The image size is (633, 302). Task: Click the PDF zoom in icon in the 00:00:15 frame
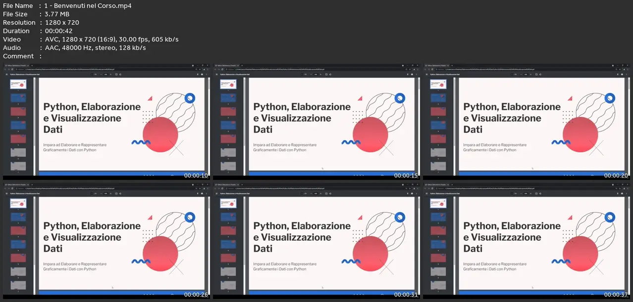point(320,75)
